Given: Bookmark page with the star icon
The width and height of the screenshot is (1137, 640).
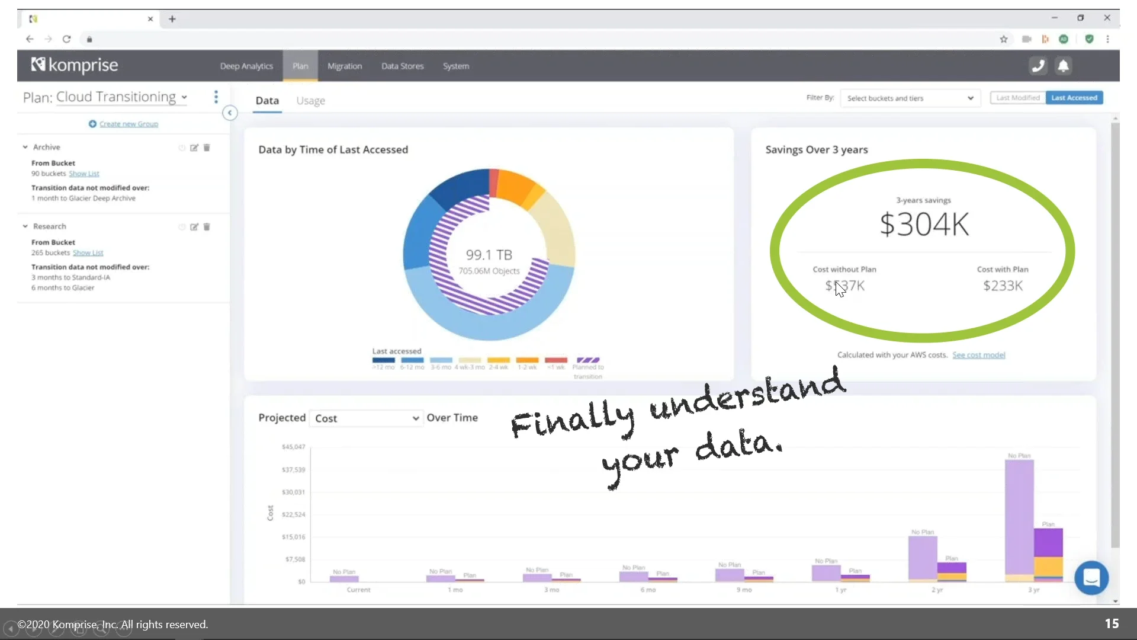Looking at the screenshot, I should tap(1003, 39).
